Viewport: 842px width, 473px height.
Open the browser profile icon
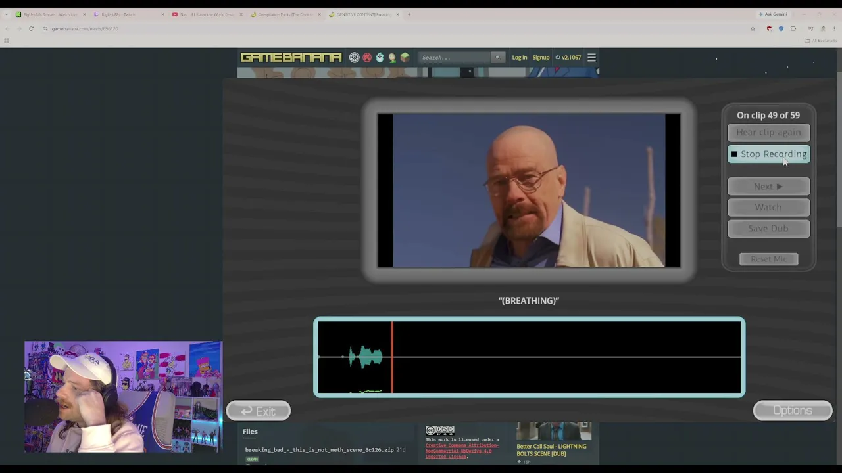click(x=823, y=28)
